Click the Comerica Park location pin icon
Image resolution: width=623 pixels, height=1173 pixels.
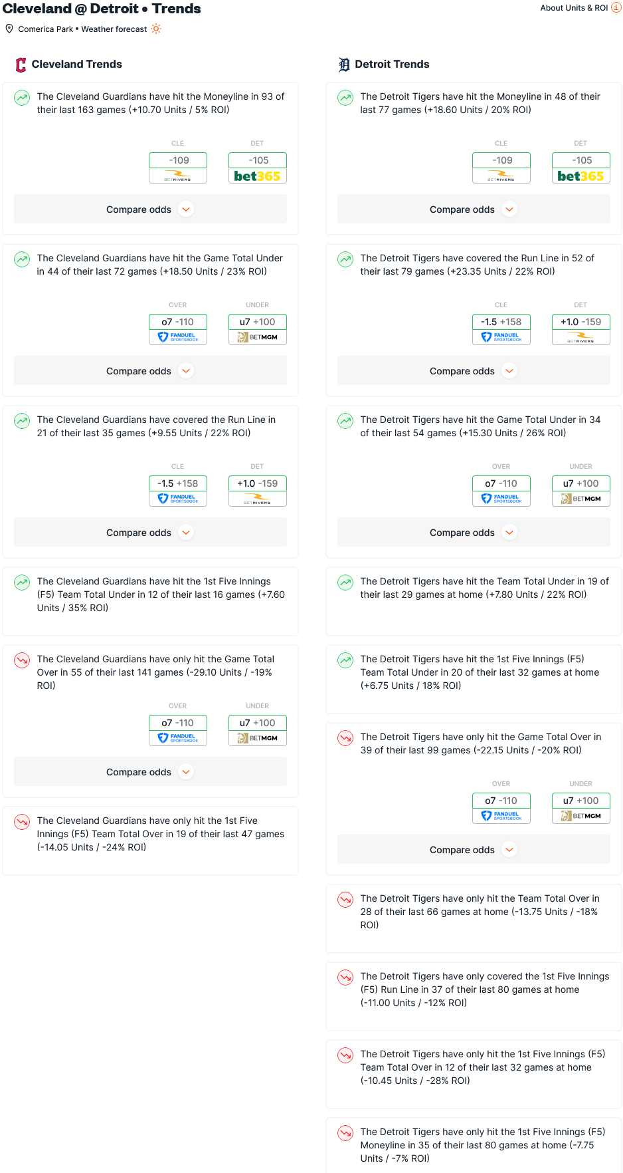[x=9, y=29]
